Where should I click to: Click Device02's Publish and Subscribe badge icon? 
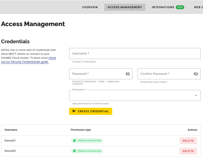pos(75,151)
